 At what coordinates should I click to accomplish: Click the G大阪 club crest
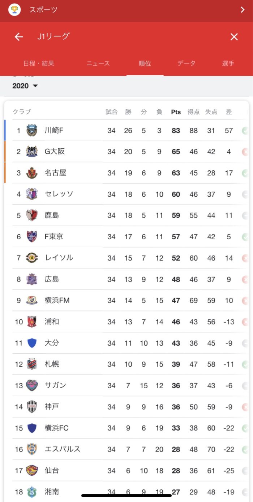(32, 152)
